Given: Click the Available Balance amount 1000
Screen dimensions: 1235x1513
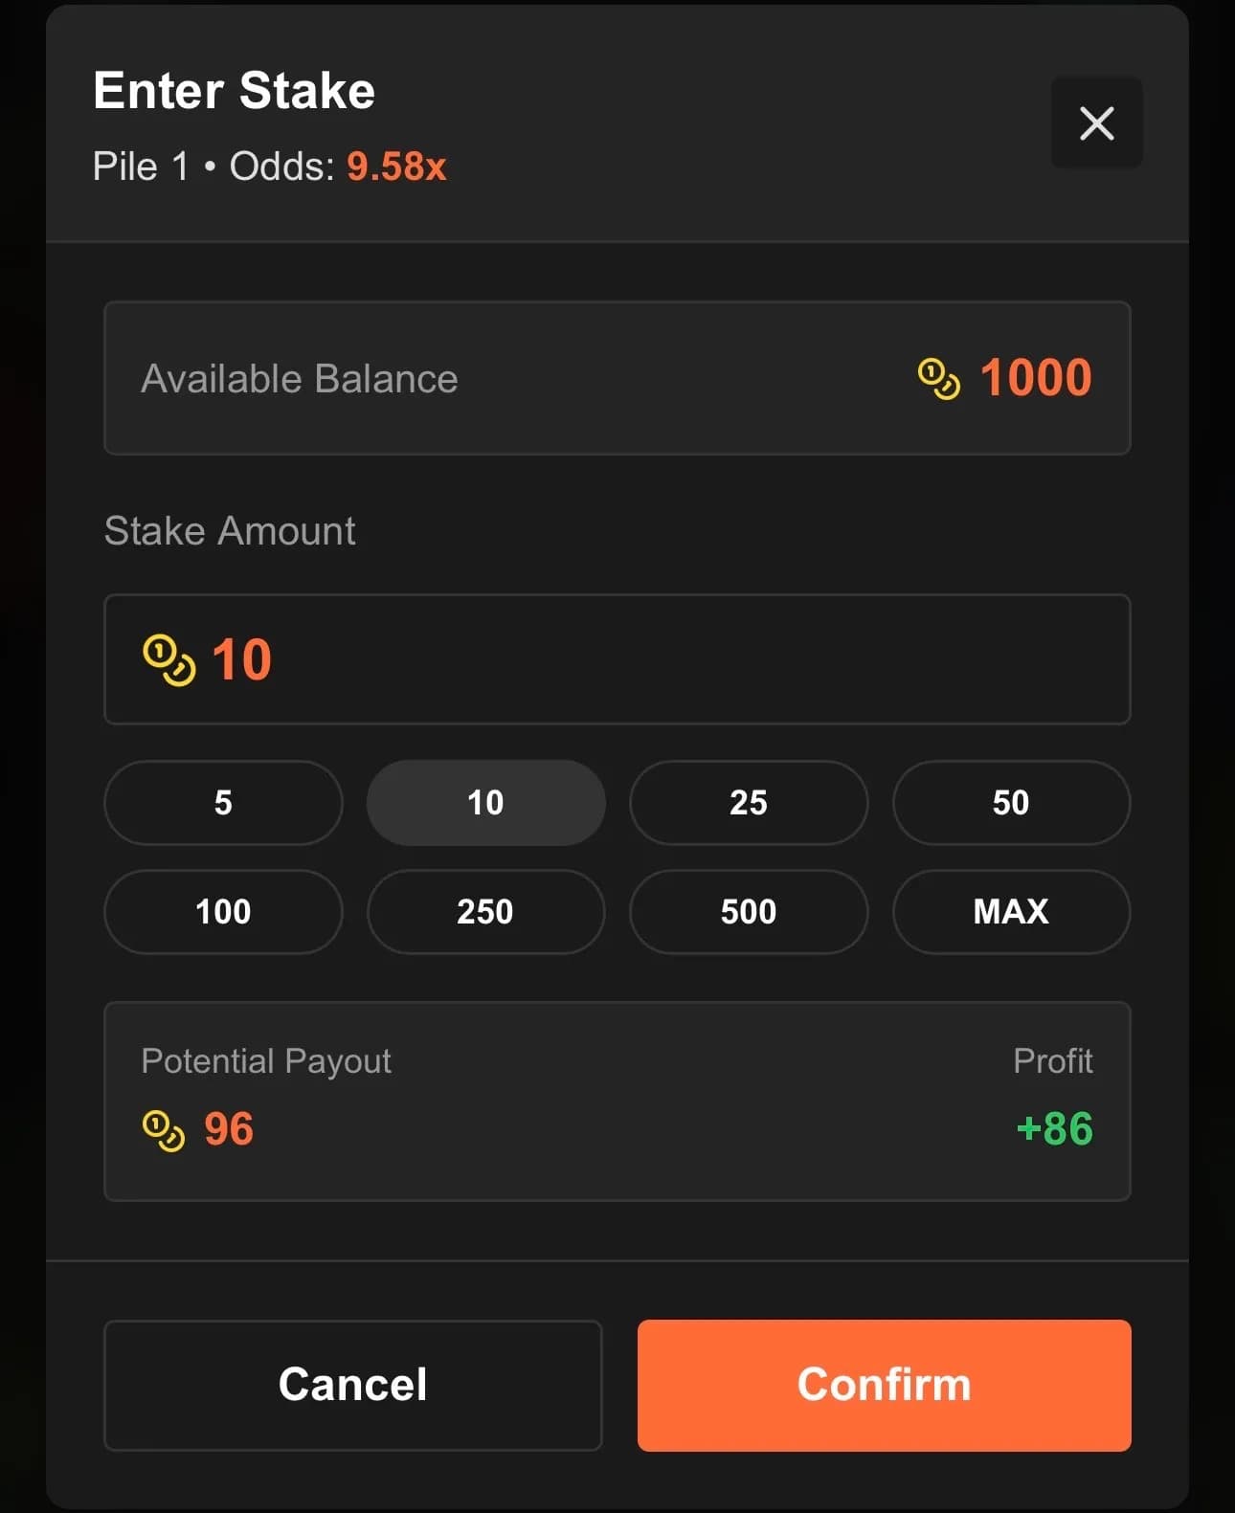Looking at the screenshot, I should 1034,377.
